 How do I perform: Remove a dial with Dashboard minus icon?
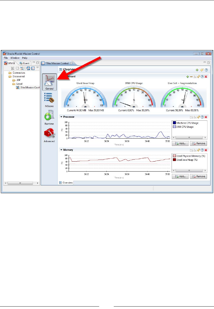[191, 77]
